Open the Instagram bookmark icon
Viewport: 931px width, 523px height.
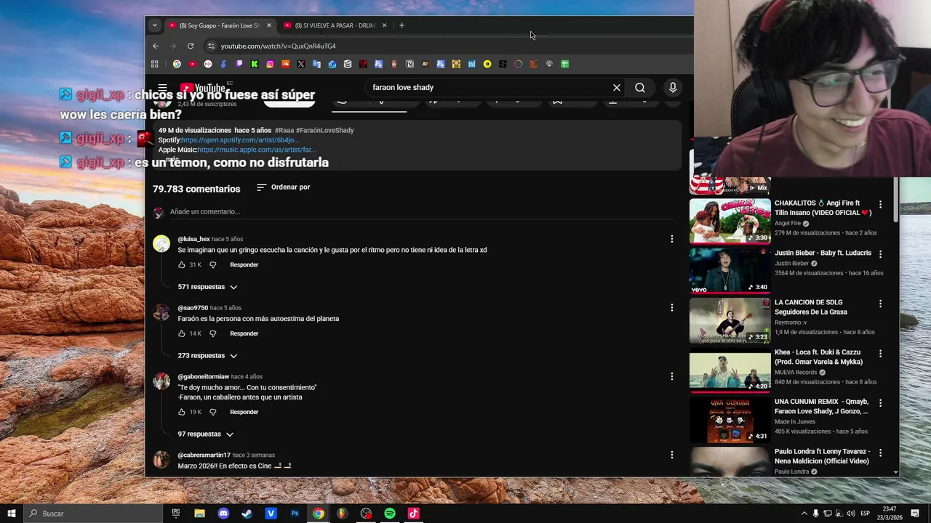[x=270, y=64]
